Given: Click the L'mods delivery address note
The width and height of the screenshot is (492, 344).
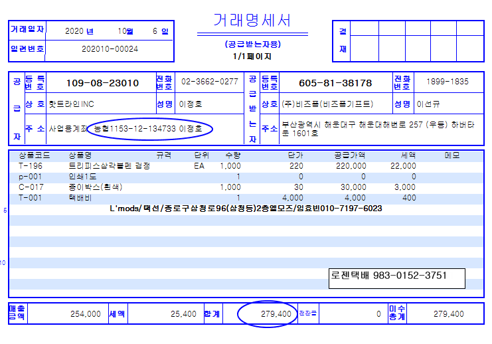Looking at the screenshot, I should [x=246, y=209].
